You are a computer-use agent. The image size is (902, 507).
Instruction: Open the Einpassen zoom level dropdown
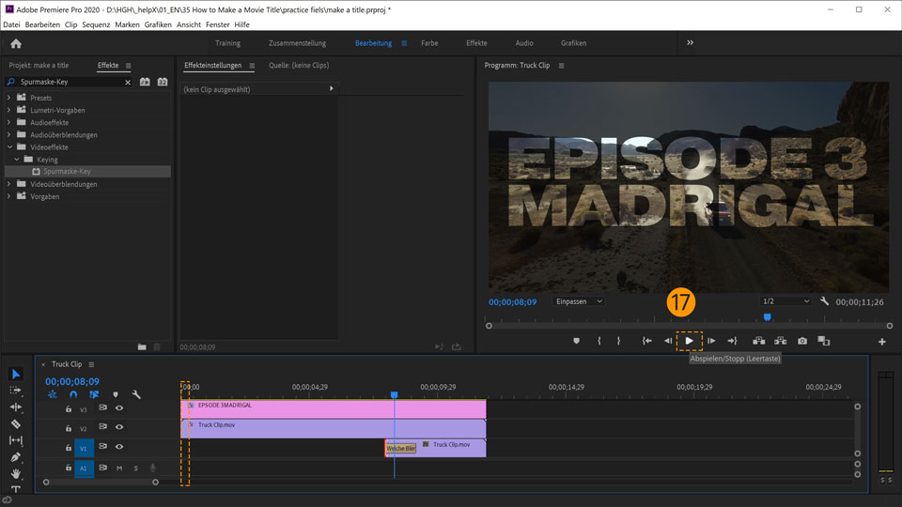pyautogui.click(x=578, y=301)
